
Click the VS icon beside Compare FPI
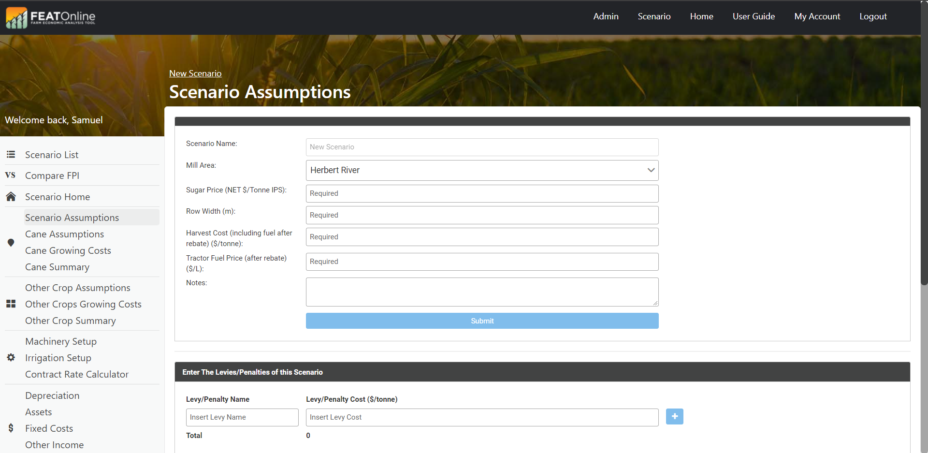click(x=10, y=175)
